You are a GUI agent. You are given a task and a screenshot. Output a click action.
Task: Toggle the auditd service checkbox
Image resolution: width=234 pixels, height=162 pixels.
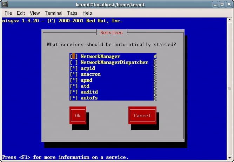[74, 92]
